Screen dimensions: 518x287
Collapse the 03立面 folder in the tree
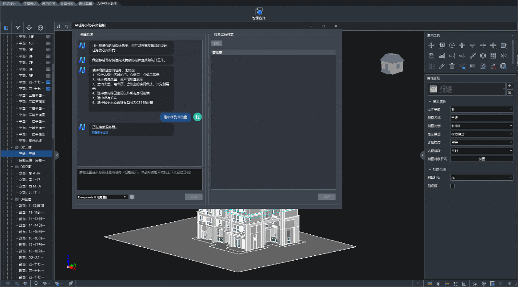[x=12, y=167]
